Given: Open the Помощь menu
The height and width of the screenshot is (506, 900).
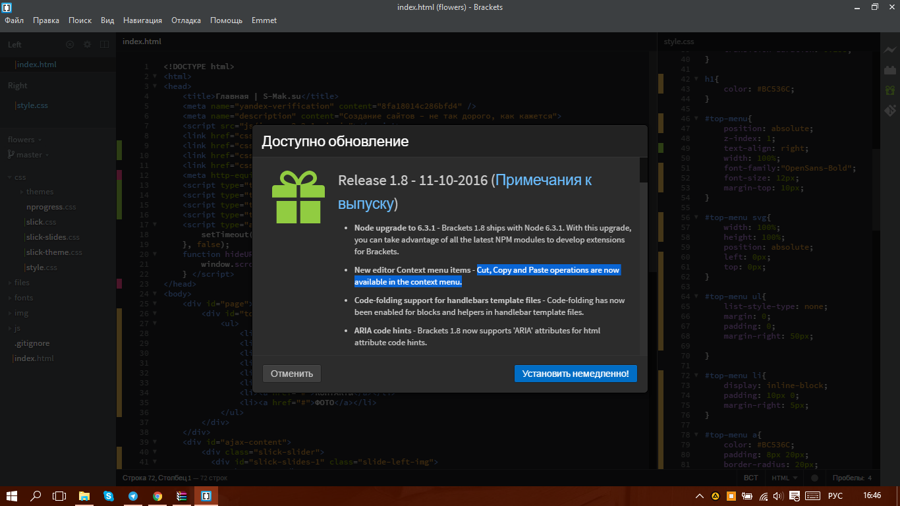Looking at the screenshot, I should pyautogui.click(x=227, y=20).
